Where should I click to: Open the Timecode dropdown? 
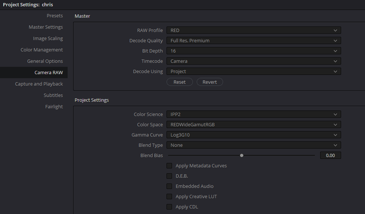point(254,61)
